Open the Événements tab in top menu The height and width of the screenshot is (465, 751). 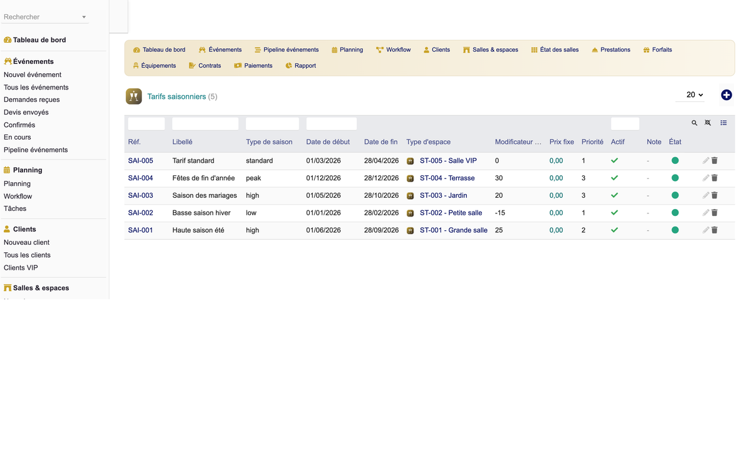(x=220, y=50)
